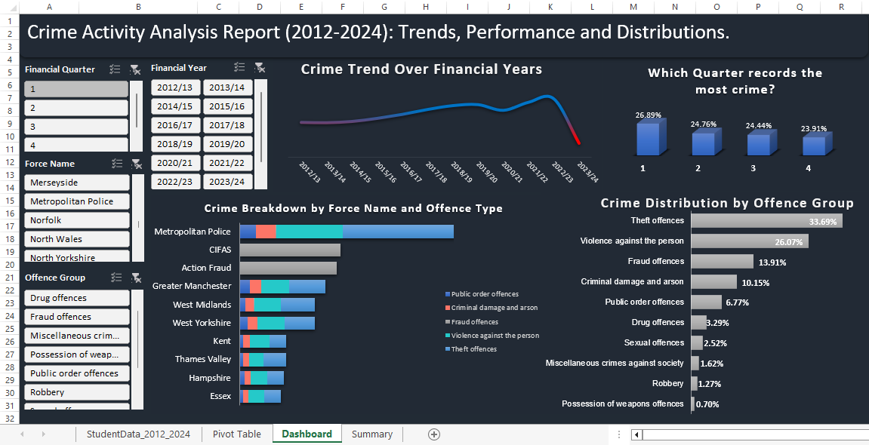Clear the Financial Year slicer filter
Image resolution: width=869 pixels, height=445 pixels.
point(259,68)
